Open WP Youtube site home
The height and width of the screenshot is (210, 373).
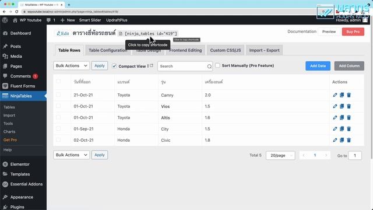click(x=27, y=20)
